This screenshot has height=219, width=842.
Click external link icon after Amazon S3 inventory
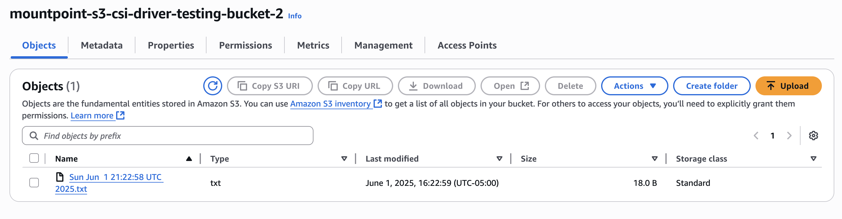pyautogui.click(x=377, y=104)
